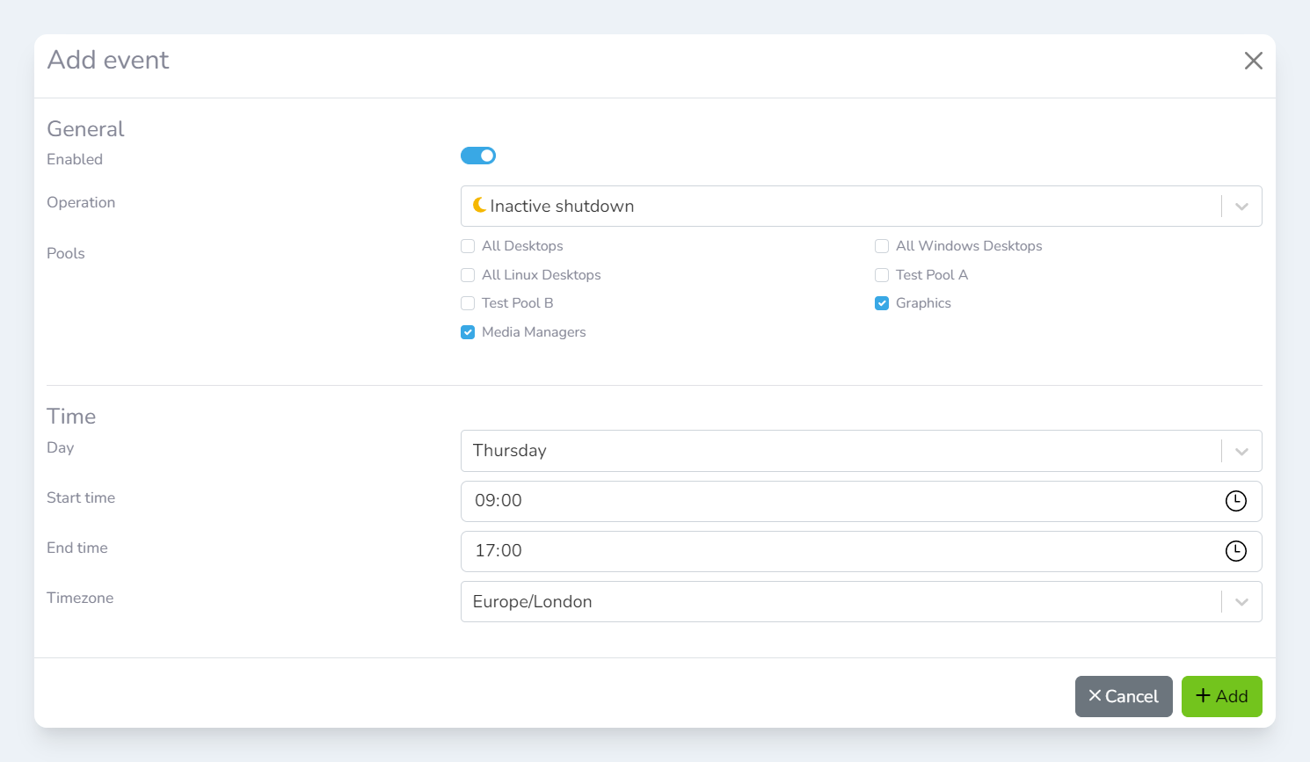1310x762 pixels.
Task: Open the Timezone dropdown chevron
Action: point(1241,602)
